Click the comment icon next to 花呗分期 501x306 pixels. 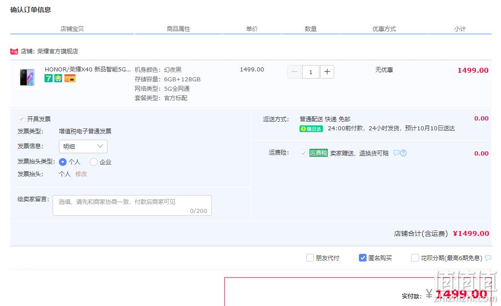[488, 258]
